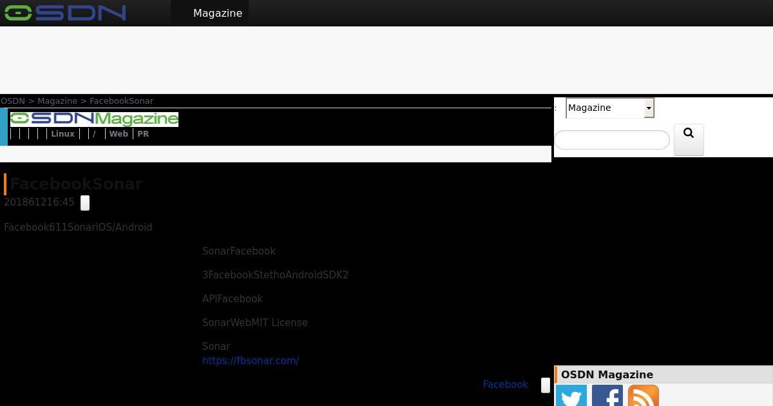Image resolution: width=773 pixels, height=406 pixels.
Task: Open the https://fbsonar.com/ link
Action: pyautogui.click(x=251, y=361)
